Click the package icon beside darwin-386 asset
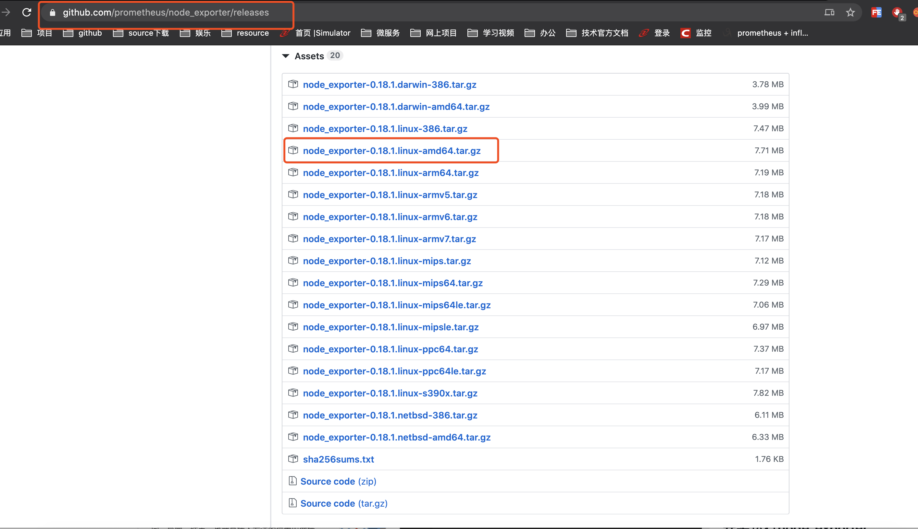918x529 pixels. 293,84
